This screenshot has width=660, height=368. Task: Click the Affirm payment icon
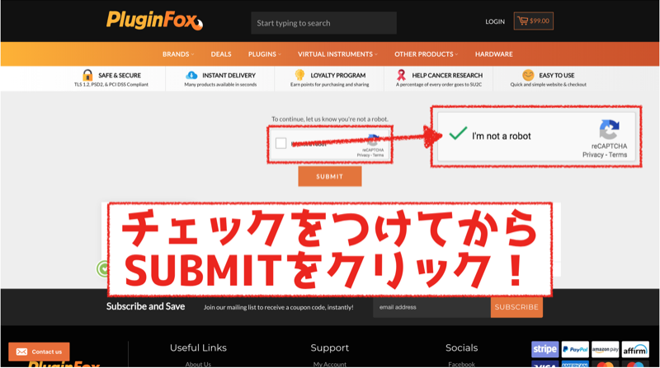click(635, 349)
